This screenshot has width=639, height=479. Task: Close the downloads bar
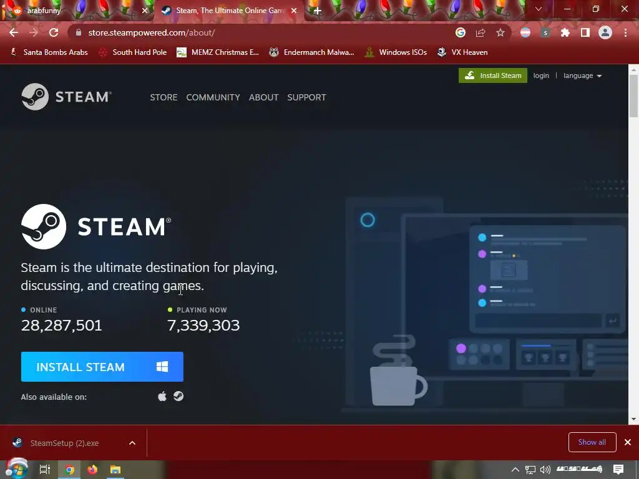(x=628, y=442)
